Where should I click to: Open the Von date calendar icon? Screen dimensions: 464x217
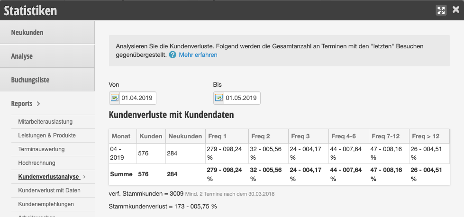pos(114,98)
